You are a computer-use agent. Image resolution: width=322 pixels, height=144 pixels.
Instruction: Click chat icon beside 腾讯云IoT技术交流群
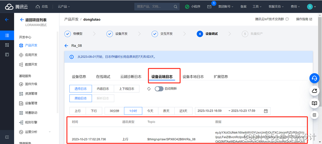[287, 19]
